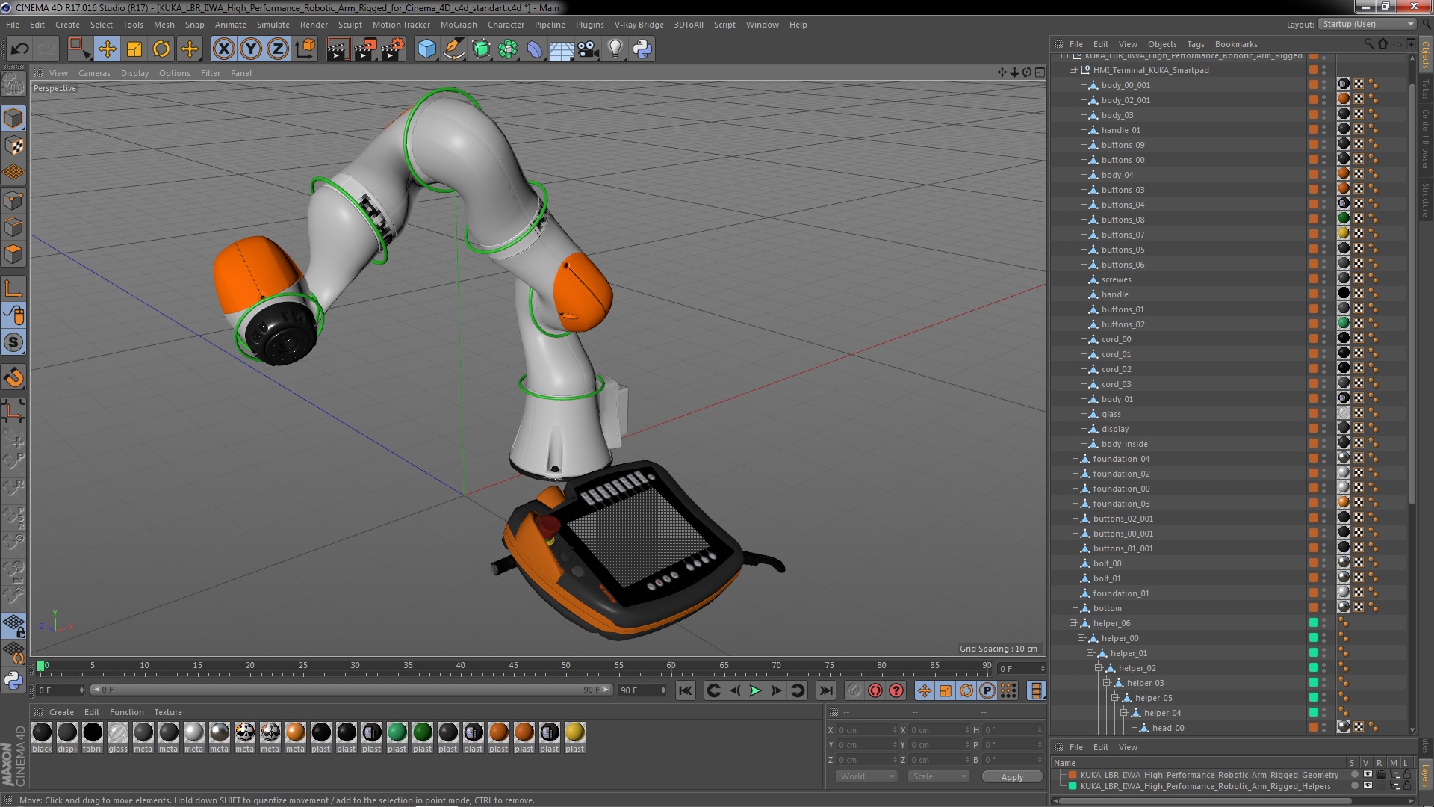Open the spline pen tool
Viewport: 1434px width, 807px height.
(453, 49)
